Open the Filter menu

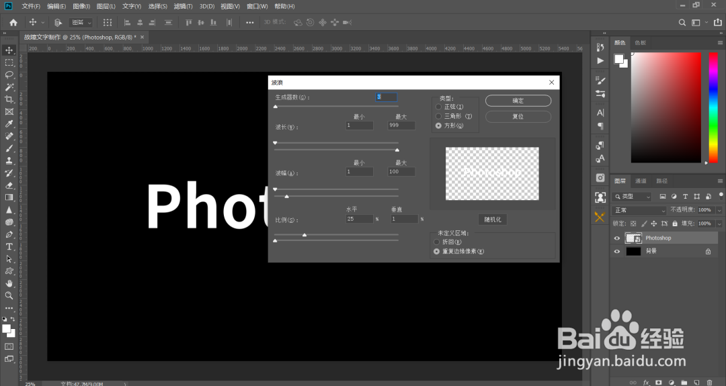pos(183,6)
